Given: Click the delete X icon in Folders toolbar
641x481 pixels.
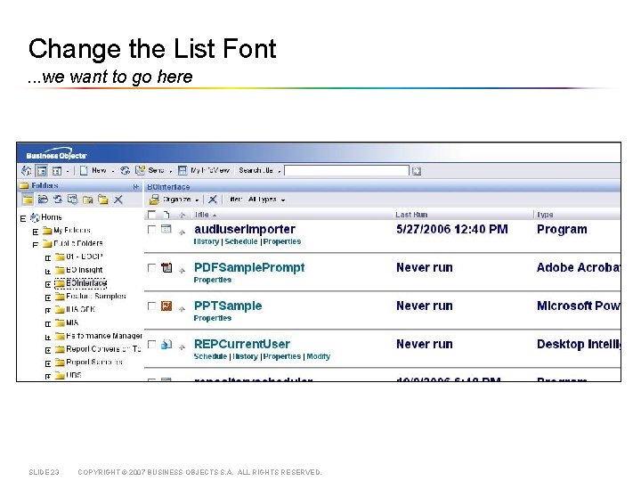Looking at the screenshot, I should click(118, 200).
